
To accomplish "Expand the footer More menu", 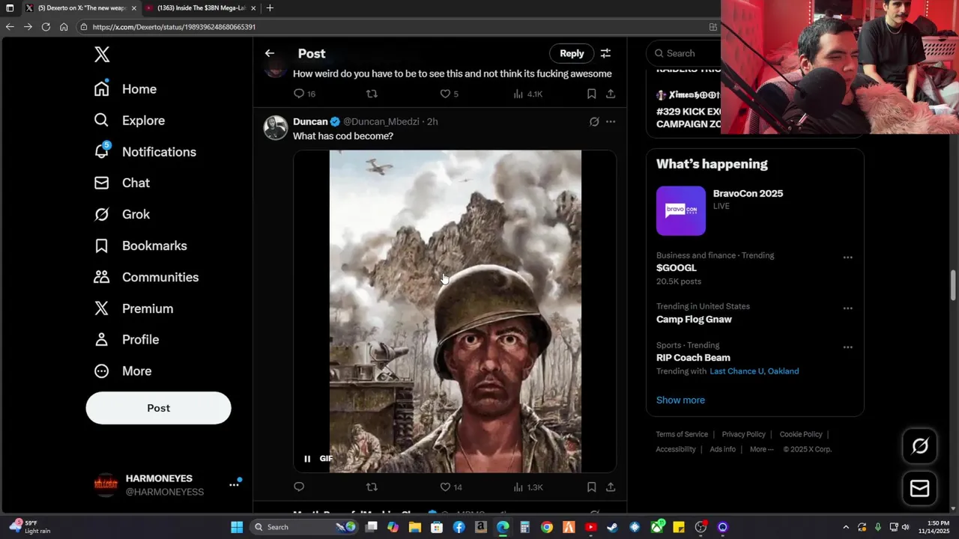I will tap(763, 449).
